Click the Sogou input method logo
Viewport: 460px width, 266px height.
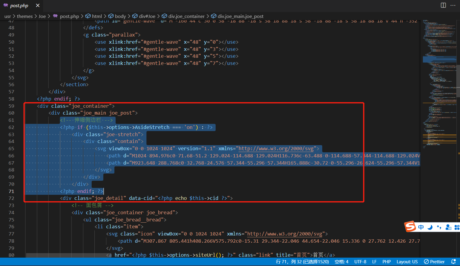coord(410,227)
